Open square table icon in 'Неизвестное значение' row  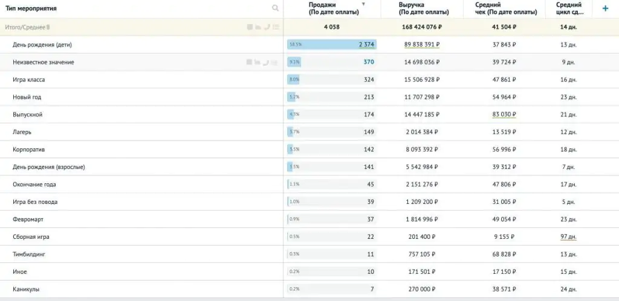250,62
